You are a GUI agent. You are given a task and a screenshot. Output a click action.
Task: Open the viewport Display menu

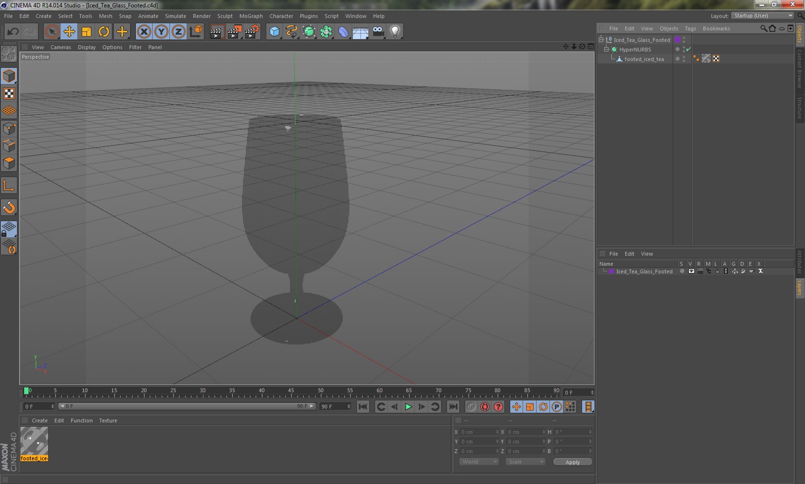(87, 47)
